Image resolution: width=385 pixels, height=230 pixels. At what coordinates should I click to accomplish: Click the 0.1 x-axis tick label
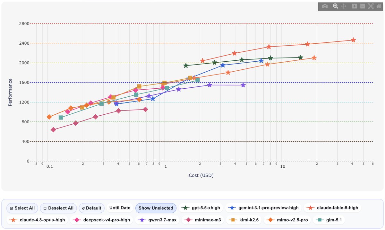49,166
